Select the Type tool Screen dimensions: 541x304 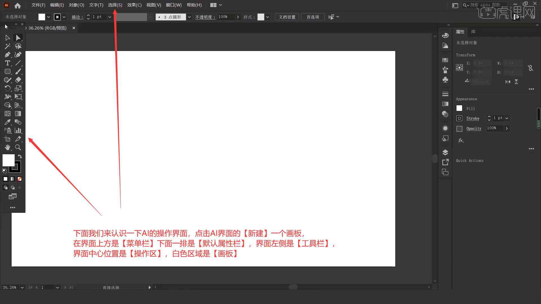point(7,63)
